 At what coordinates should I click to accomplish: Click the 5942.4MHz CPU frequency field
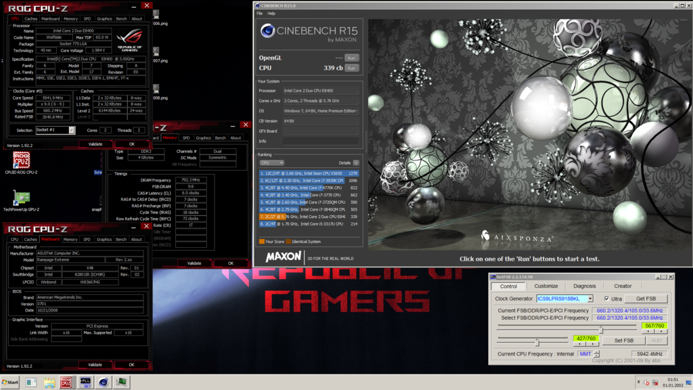point(650,353)
